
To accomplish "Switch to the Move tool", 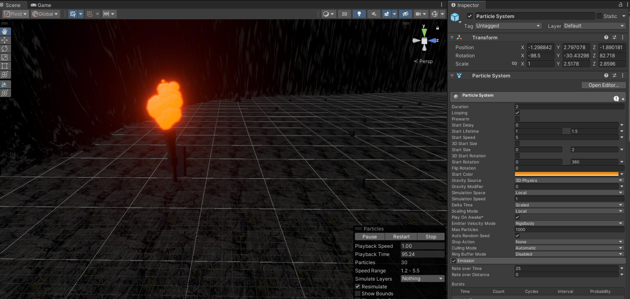I will pyautogui.click(x=5, y=40).
